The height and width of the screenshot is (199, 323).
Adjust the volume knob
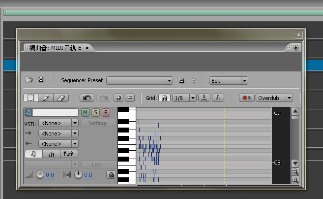[40, 175]
